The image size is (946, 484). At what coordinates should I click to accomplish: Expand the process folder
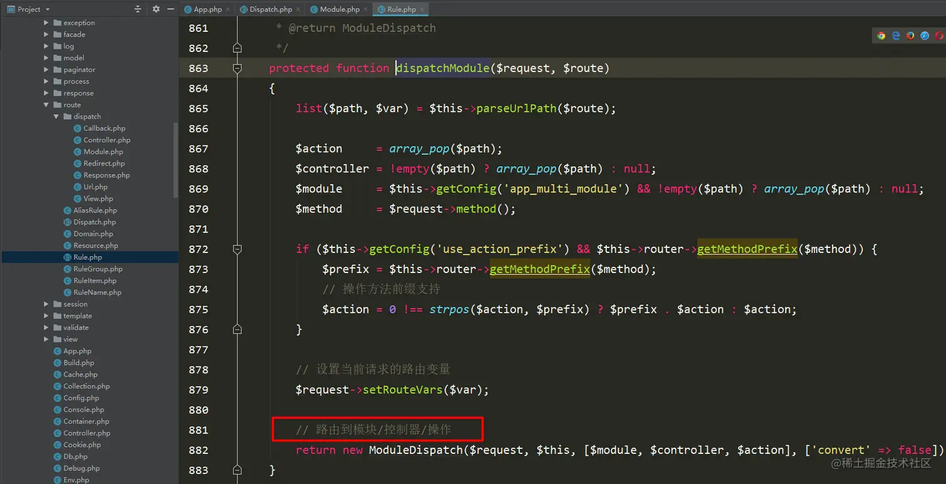coord(46,81)
